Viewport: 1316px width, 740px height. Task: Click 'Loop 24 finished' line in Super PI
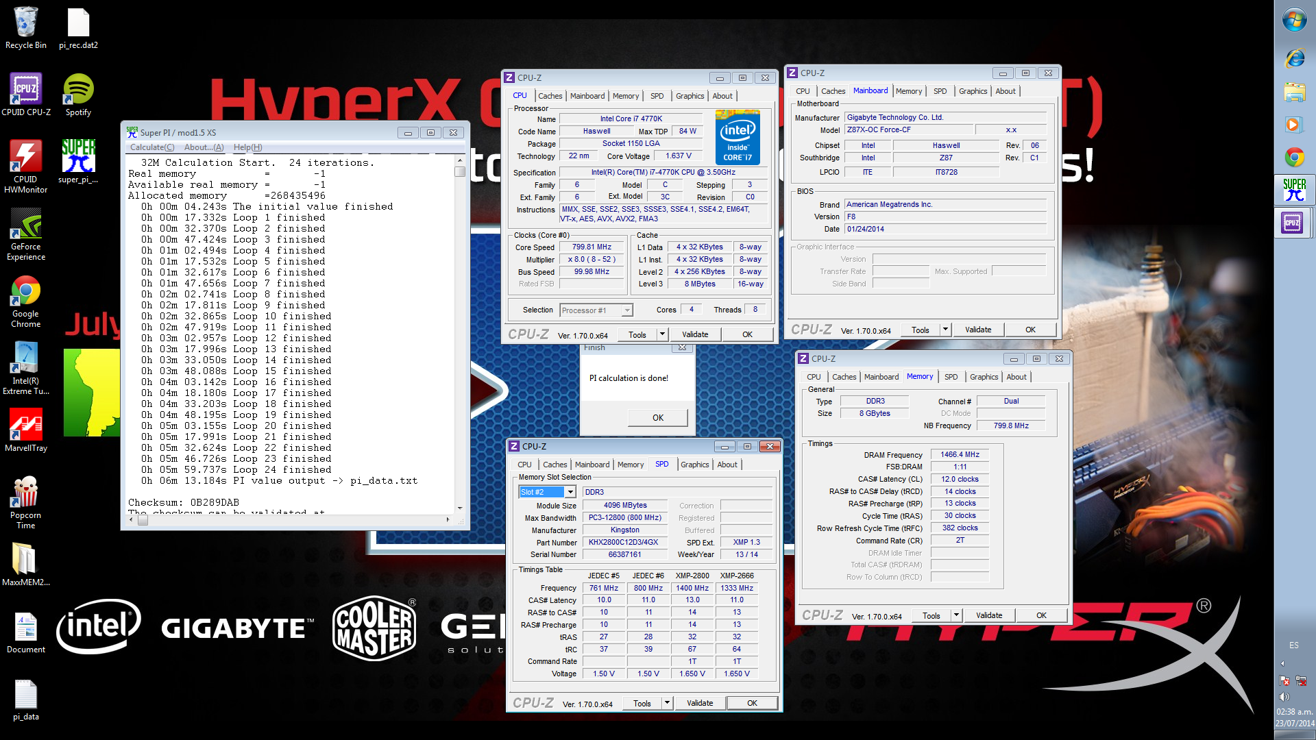click(x=236, y=469)
